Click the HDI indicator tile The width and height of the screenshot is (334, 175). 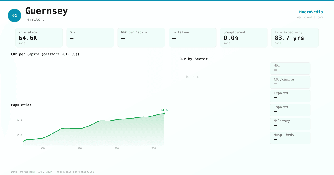(290, 68)
